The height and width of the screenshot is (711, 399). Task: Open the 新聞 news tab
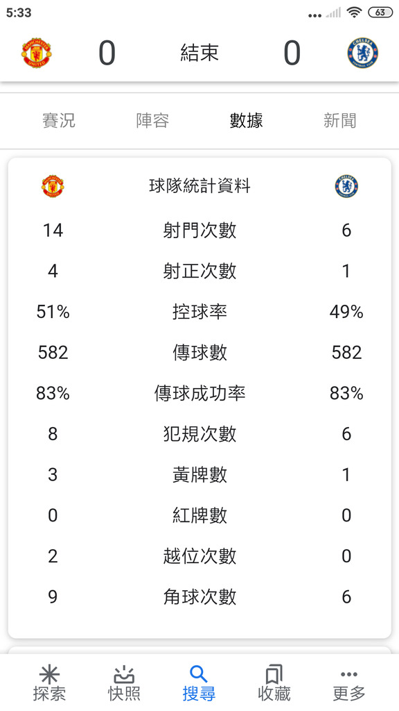pos(339,121)
